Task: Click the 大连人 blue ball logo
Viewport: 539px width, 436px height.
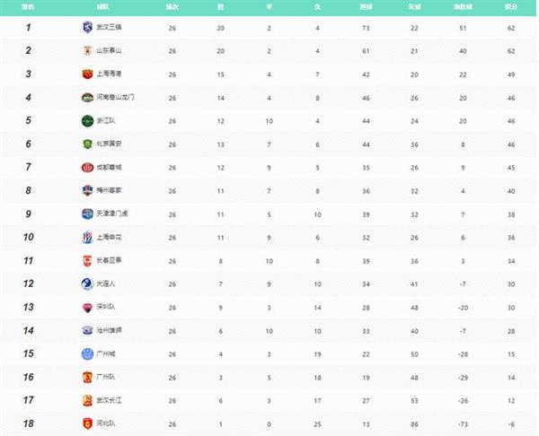Action: [x=88, y=283]
